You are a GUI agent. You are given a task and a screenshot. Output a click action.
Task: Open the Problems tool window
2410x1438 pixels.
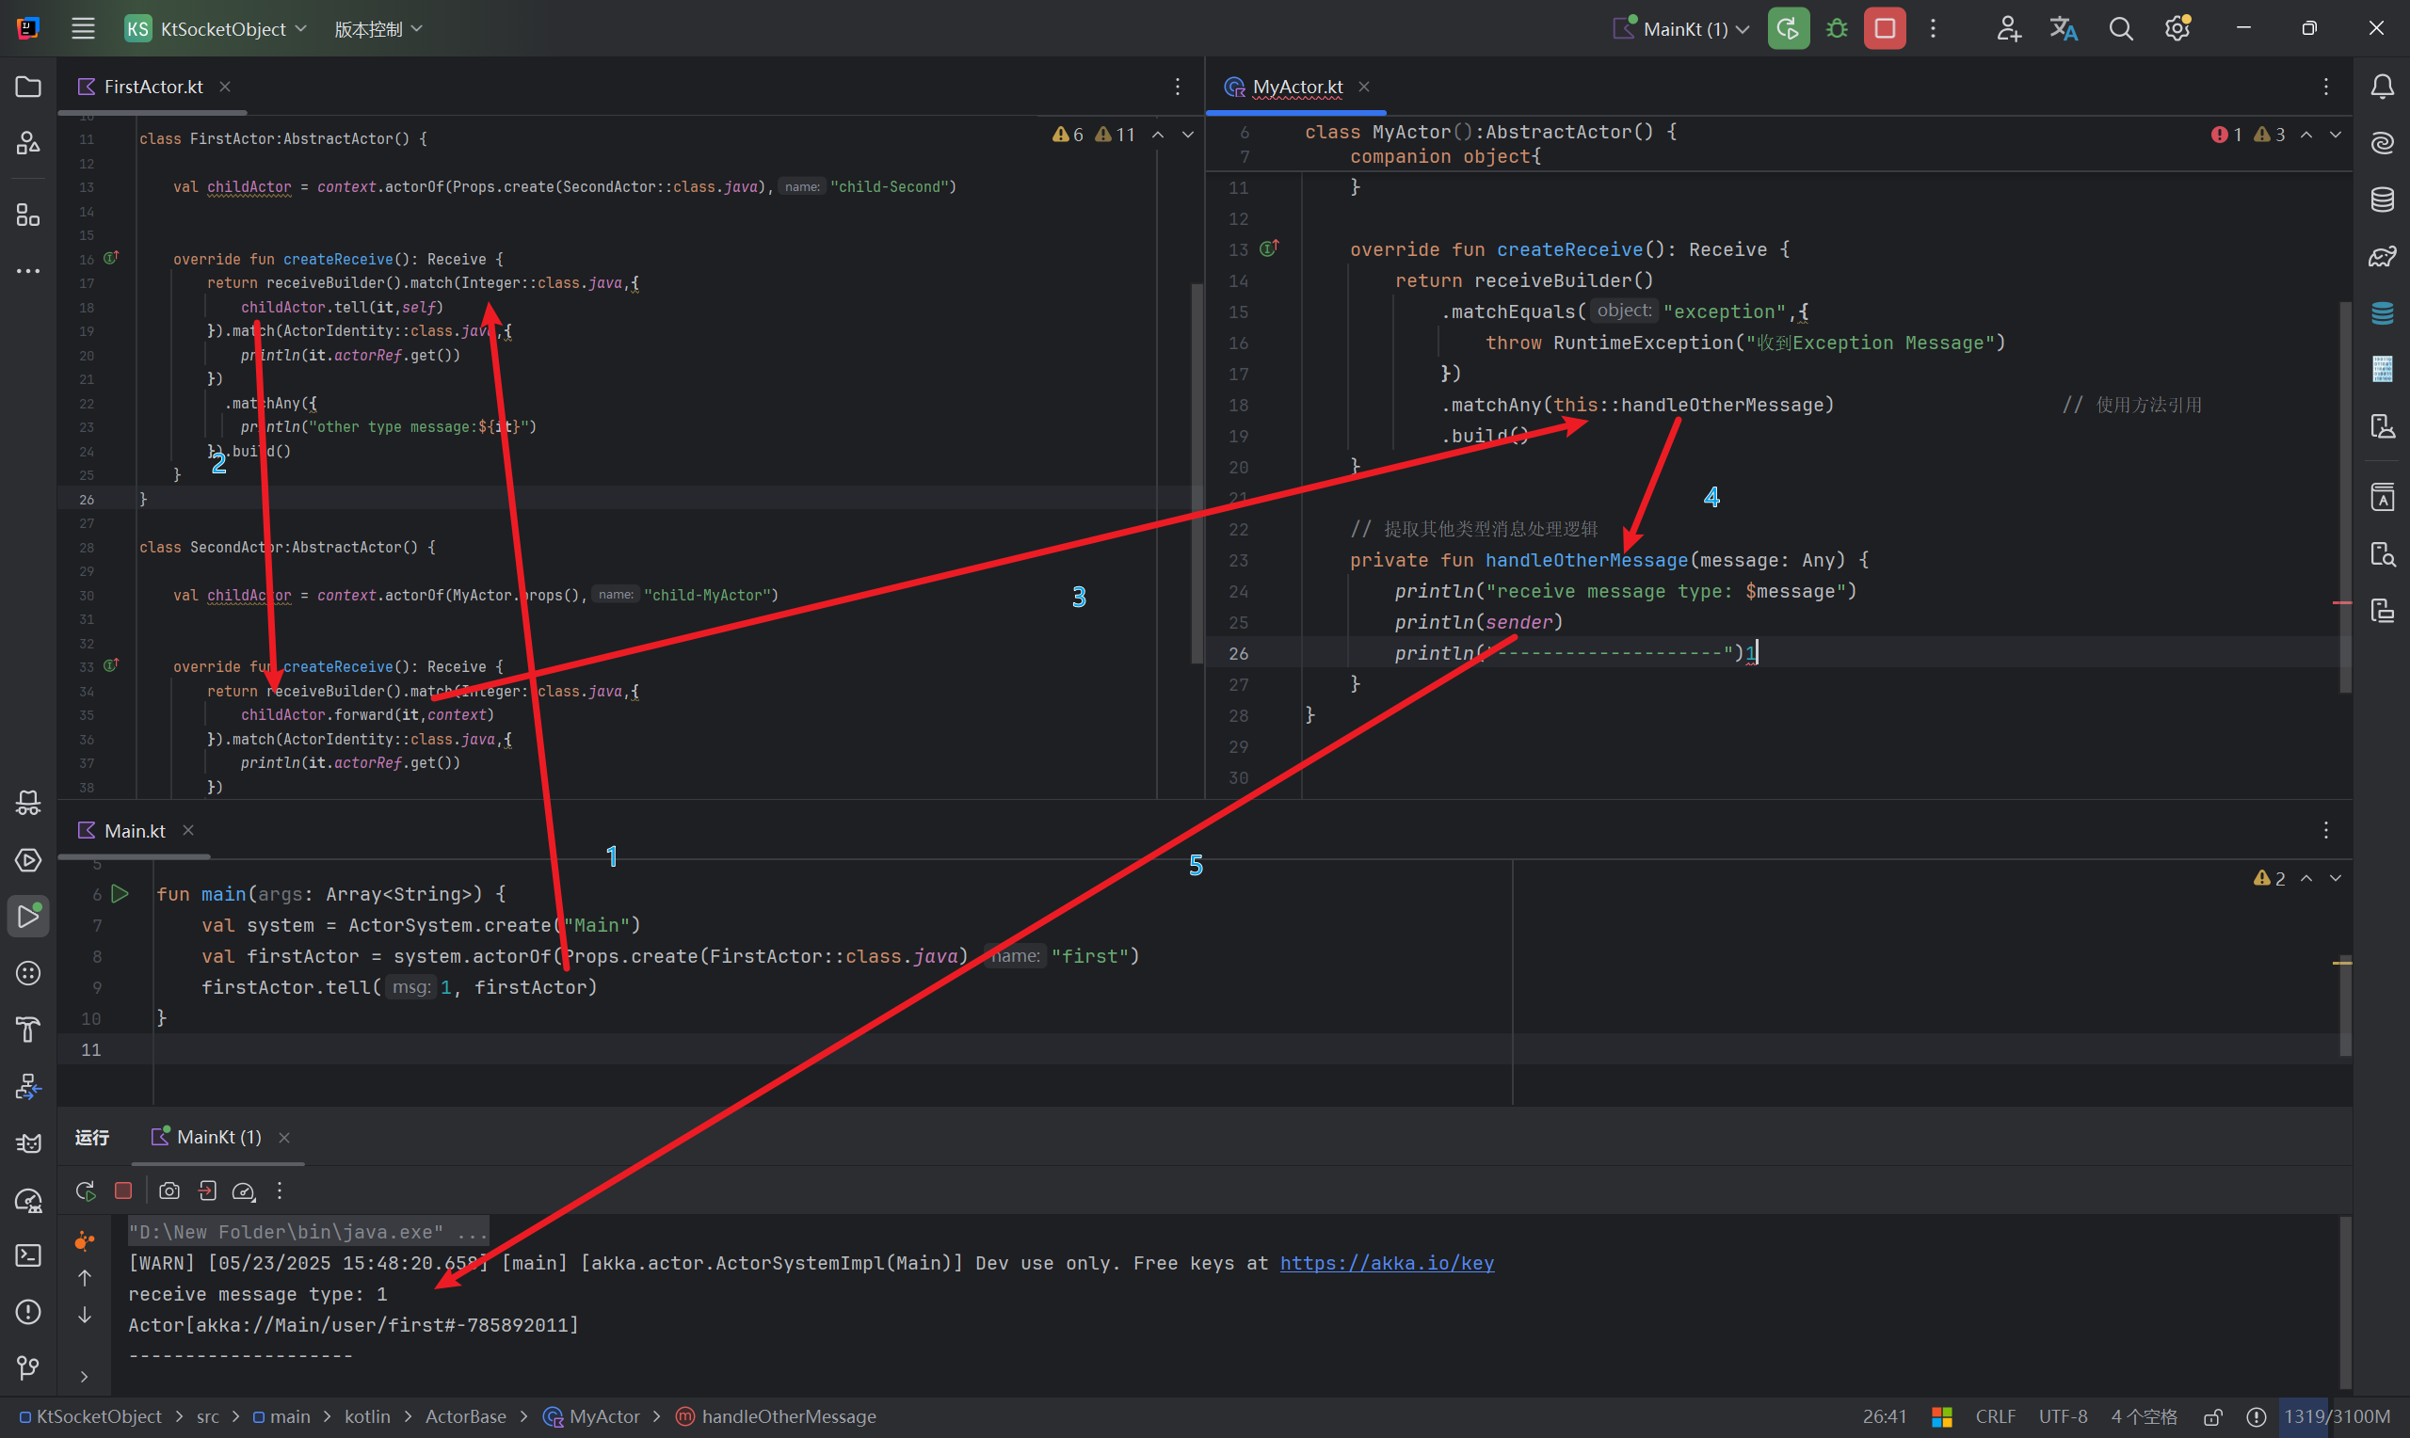pos(28,1311)
